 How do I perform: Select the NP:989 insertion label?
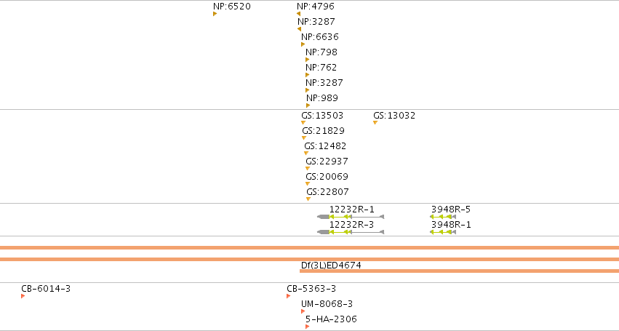point(322,98)
